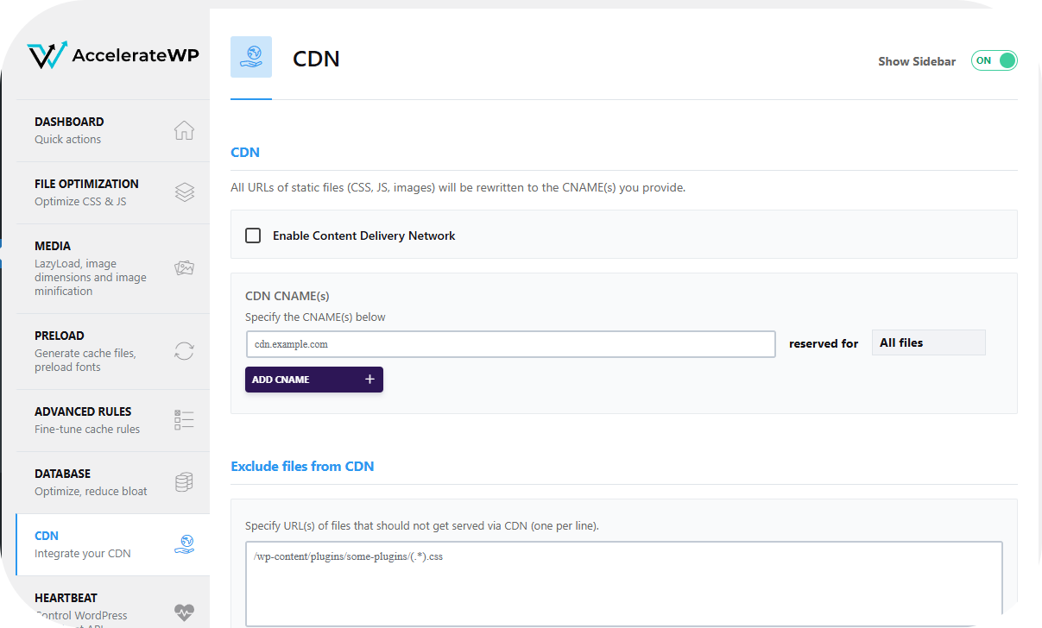Open the Dashboard menu item
Image resolution: width=1042 pixels, height=628 pixels.
pos(113,130)
